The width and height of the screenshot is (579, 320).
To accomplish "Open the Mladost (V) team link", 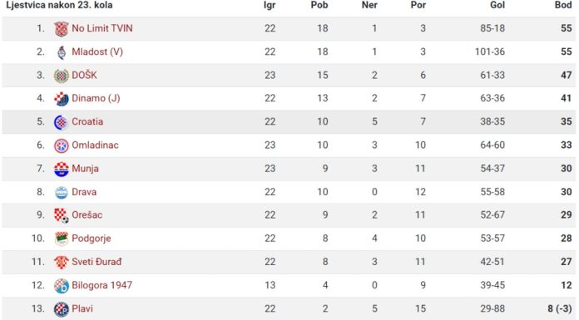I will pos(97,52).
